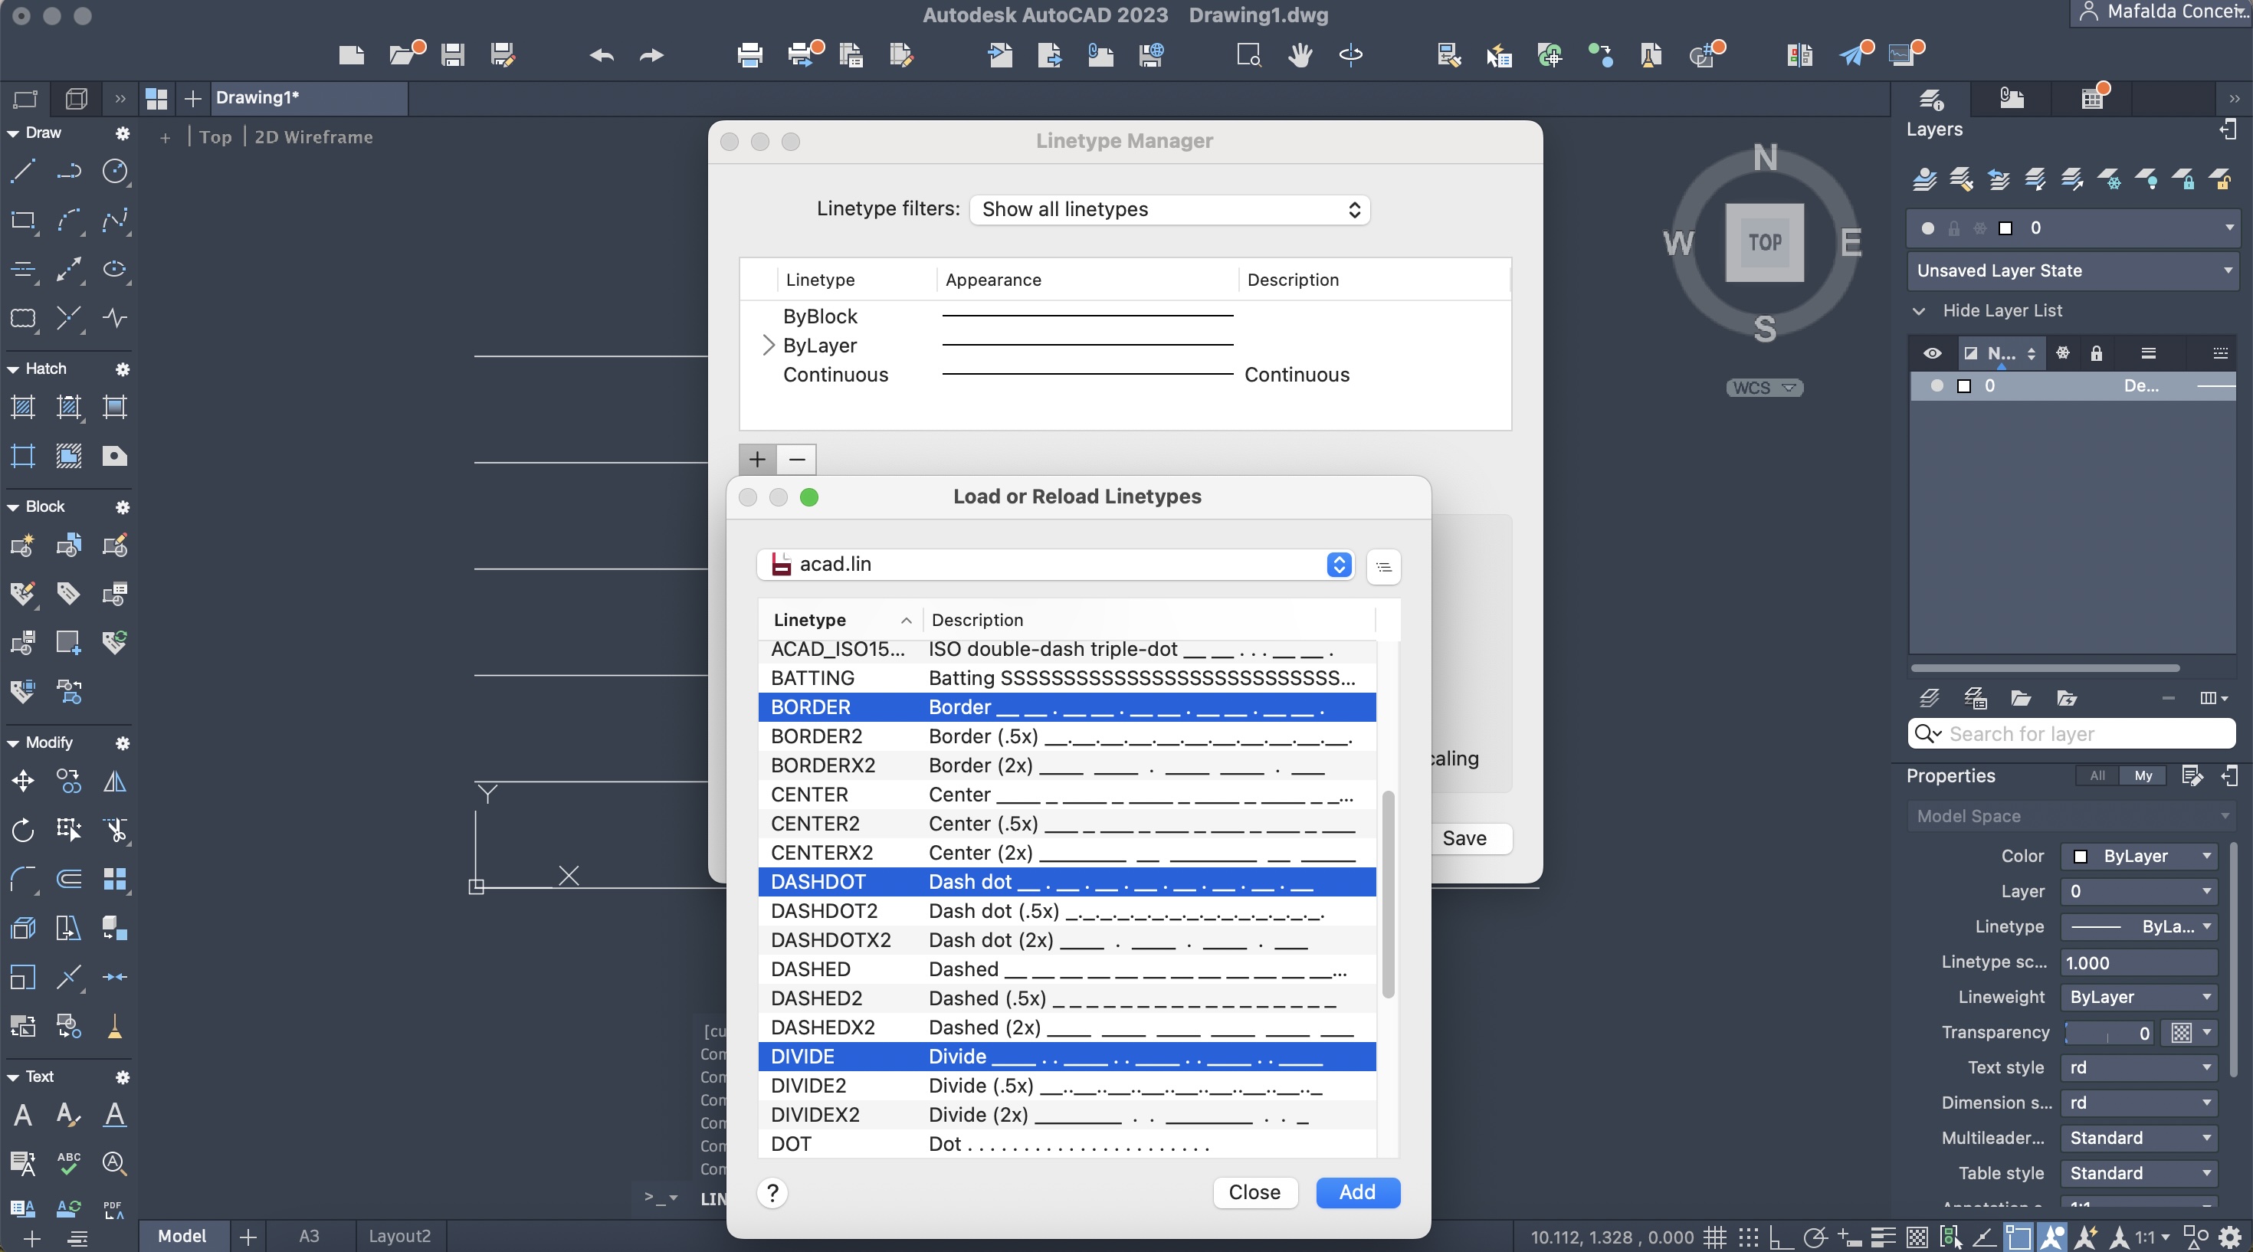The width and height of the screenshot is (2253, 1252).
Task: Switch to the Layout2 tab
Action: tap(398, 1236)
